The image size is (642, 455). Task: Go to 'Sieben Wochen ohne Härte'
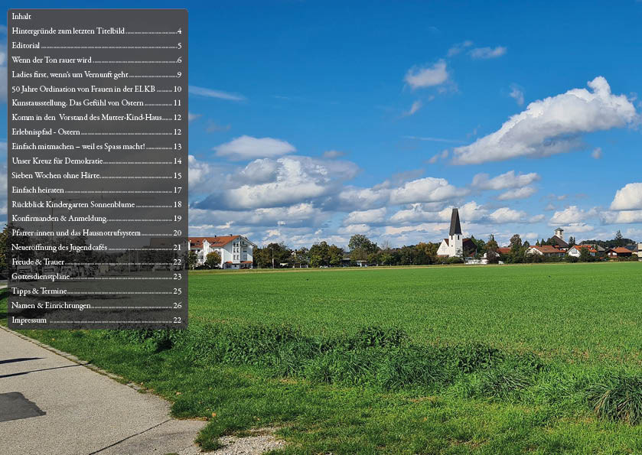click(56, 176)
